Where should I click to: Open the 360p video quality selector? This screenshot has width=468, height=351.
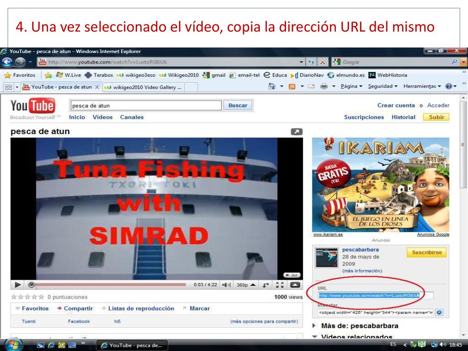click(x=246, y=285)
